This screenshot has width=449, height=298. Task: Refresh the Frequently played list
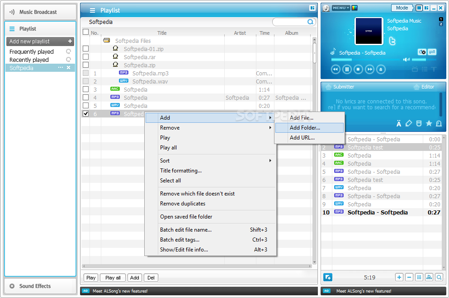tap(68, 51)
